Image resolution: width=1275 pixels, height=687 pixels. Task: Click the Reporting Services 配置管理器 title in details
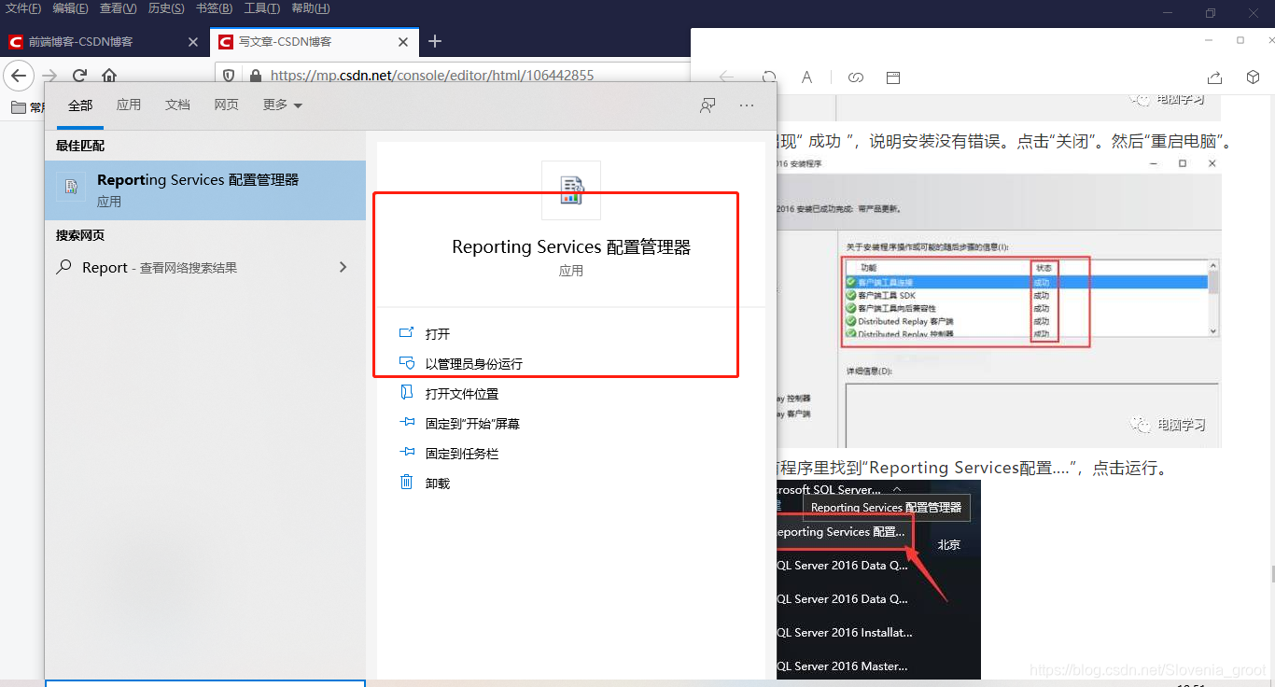[571, 247]
